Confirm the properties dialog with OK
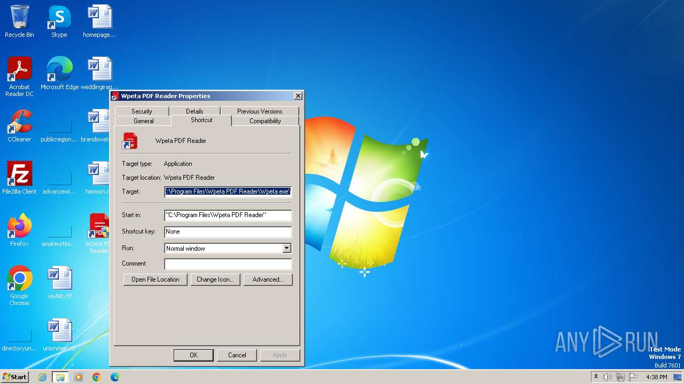684x384 pixels. 193,355
